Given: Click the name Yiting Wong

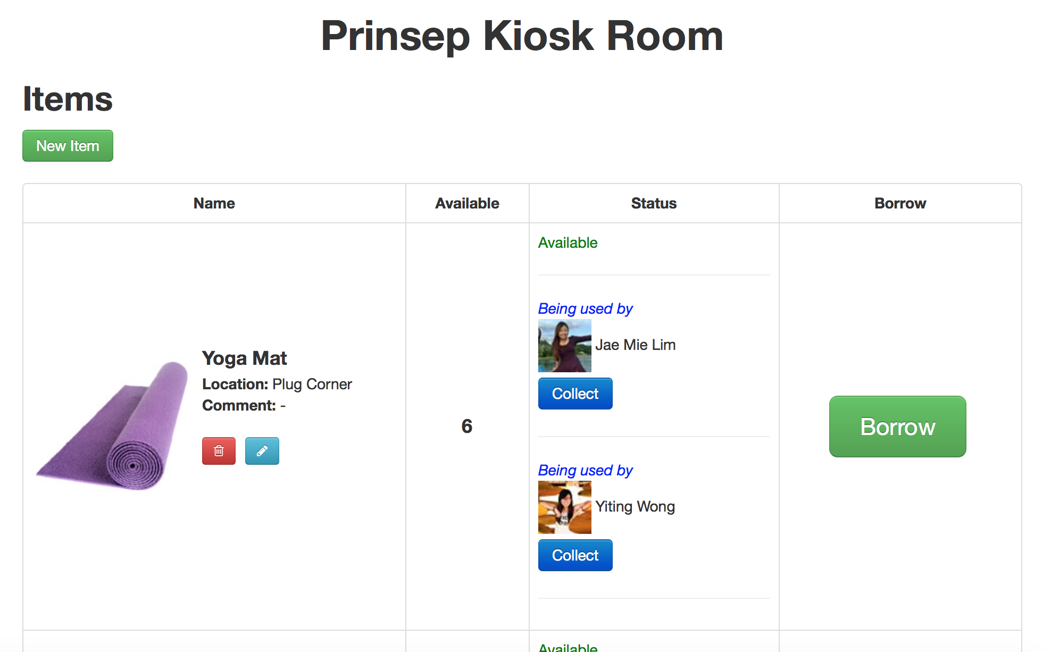Looking at the screenshot, I should [635, 506].
